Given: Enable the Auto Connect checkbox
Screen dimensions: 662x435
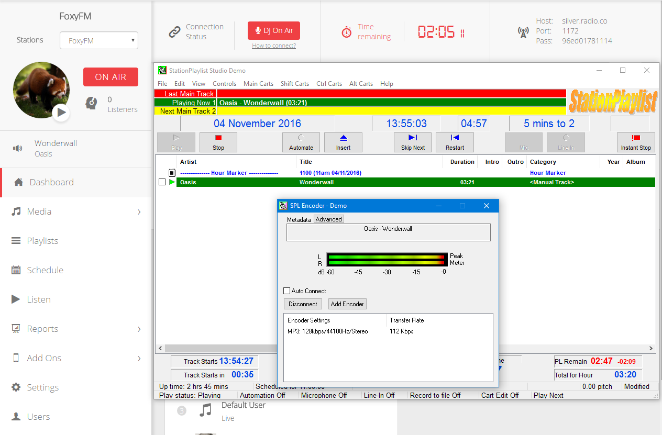Looking at the screenshot, I should pos(286,291).
